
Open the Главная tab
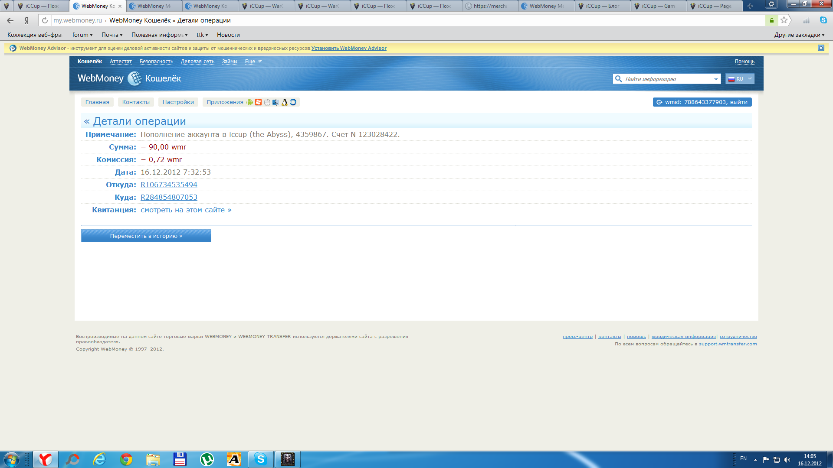pyautogui.click(x=97, y=102)
